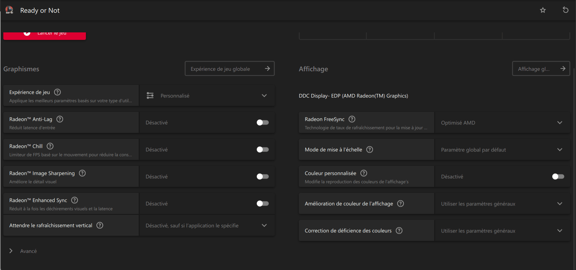
Task: Open help for Radeon Anti-Lag
Action: pos(60,119)
